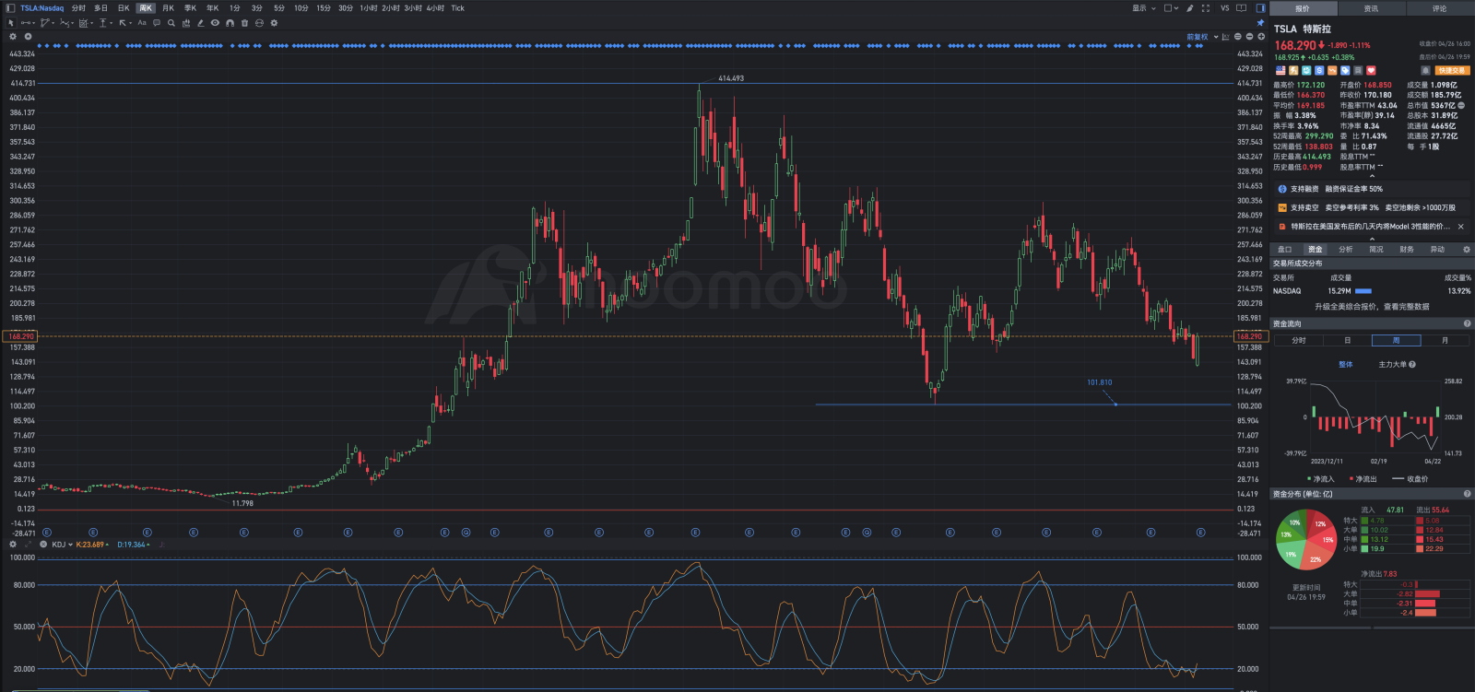The width and height of the screenshot is (1475, 692).
Task: Pin the chart with the blue pin icon
Action: click(1260, 23)
